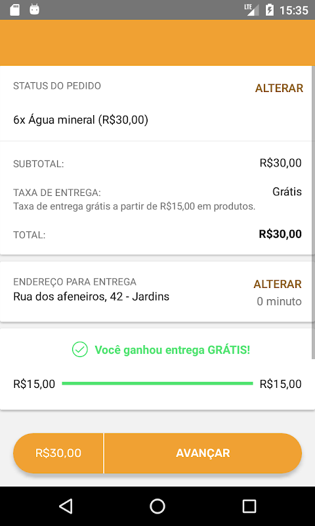Tap the R$30,00 total button segment
Image resolution: width=315 pixels, height=526 pixels.
tap(58, 453)
